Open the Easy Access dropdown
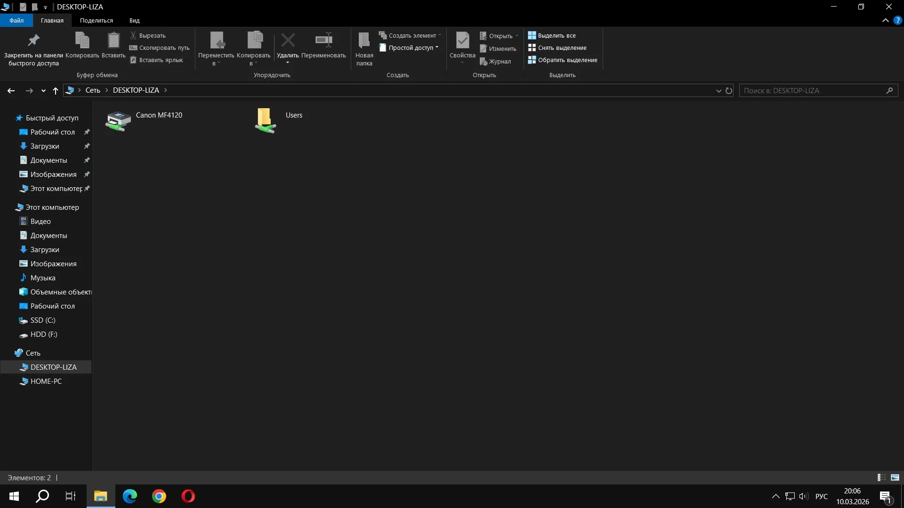 (x=409, y=48)
